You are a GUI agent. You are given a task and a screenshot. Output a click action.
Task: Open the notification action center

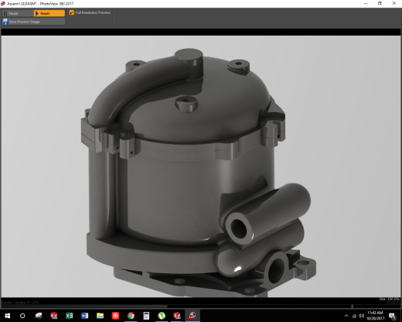tap(393, 316)
